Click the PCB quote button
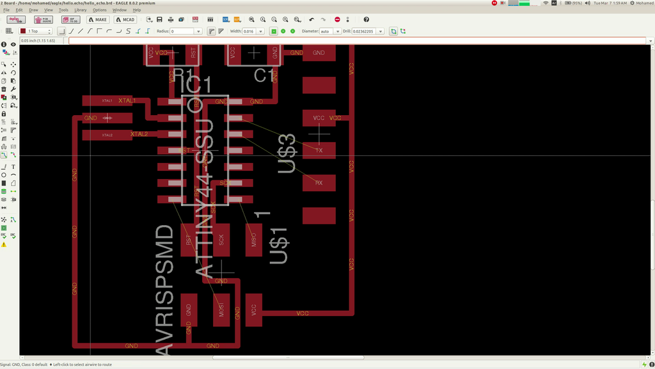655x369 pixels. coord(43,20)
